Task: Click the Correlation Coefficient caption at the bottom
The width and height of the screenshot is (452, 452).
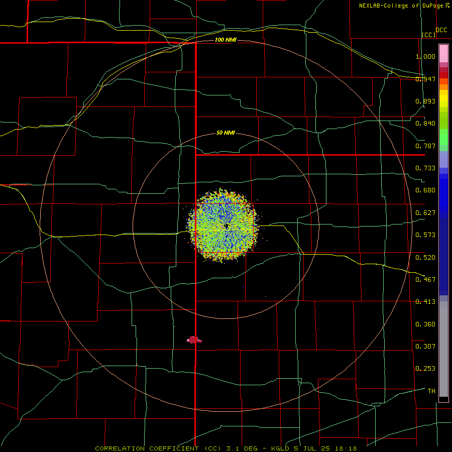Action: (x=226, y=448)
